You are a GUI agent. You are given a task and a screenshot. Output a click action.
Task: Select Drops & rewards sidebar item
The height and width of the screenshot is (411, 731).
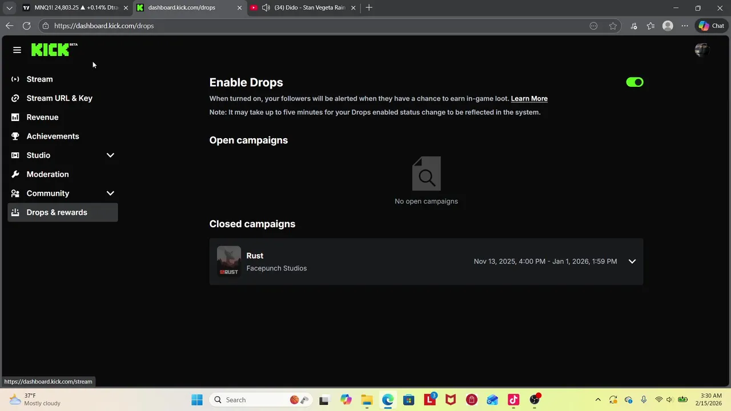[63, 212]
